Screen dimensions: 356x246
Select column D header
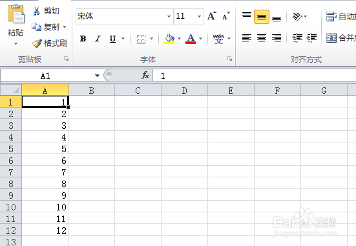(x=184, y=91)
